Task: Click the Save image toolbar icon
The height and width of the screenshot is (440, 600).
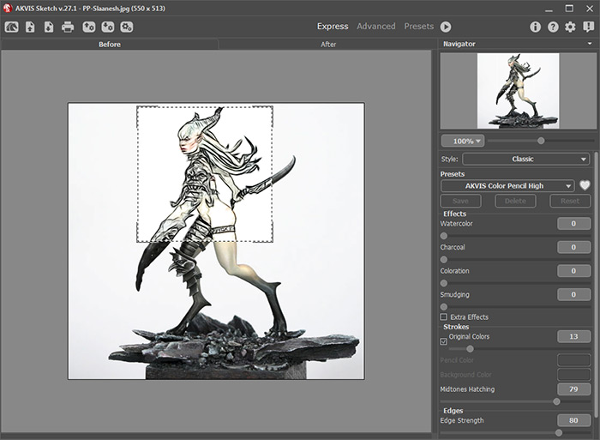Action: pos(49,27)
